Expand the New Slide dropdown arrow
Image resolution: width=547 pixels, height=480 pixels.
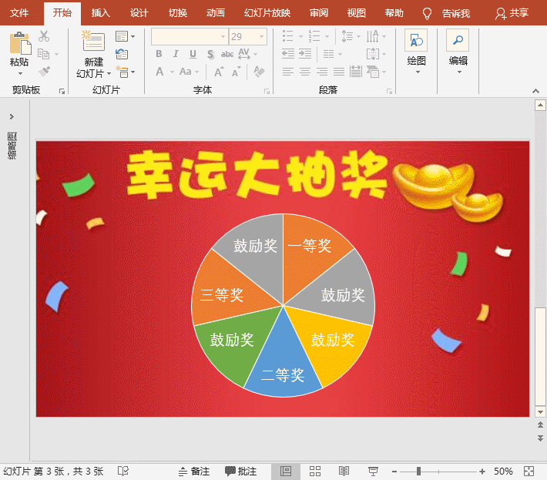[109, 74]
